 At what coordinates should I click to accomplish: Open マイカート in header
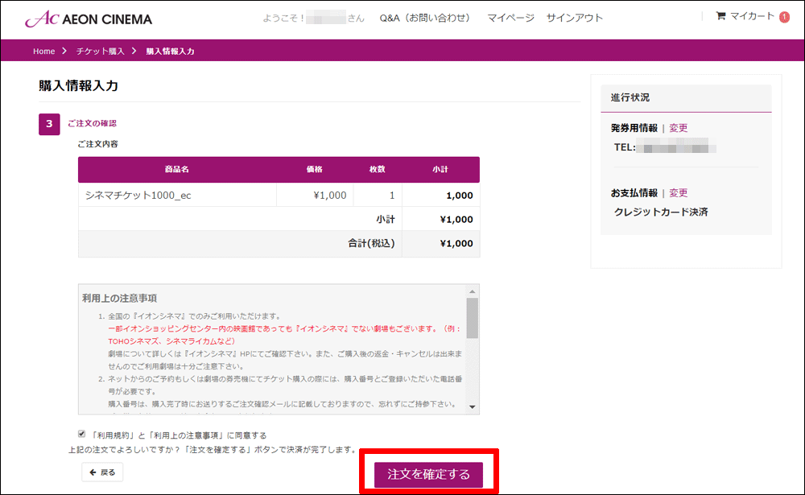tap(752, 16)
